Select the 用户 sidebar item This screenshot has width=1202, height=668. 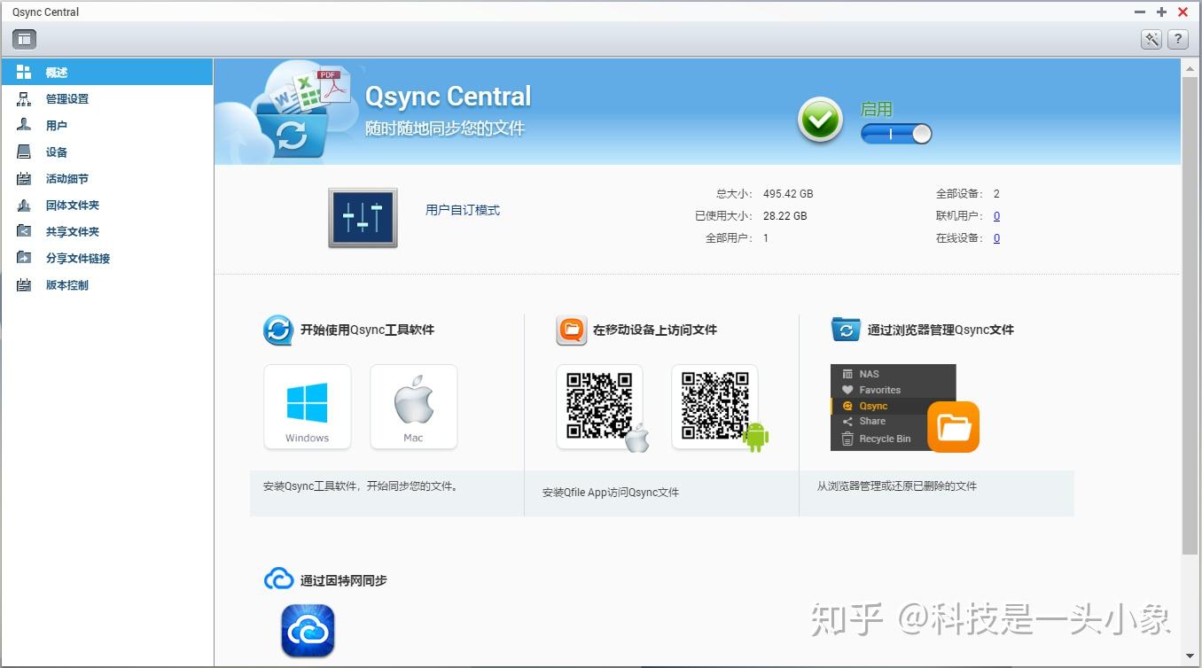[x=55, y=125]
